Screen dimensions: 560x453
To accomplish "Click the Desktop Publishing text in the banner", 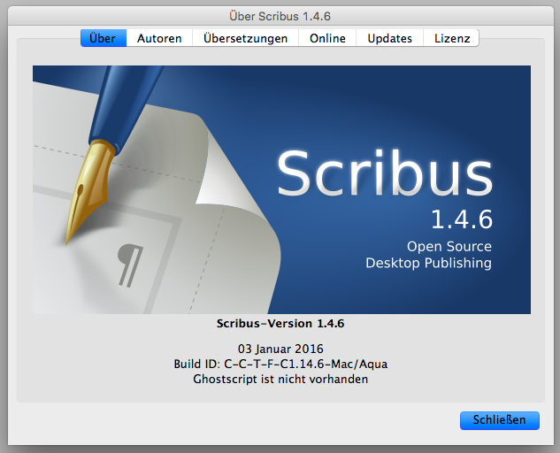I will click(x=428, y=263).
